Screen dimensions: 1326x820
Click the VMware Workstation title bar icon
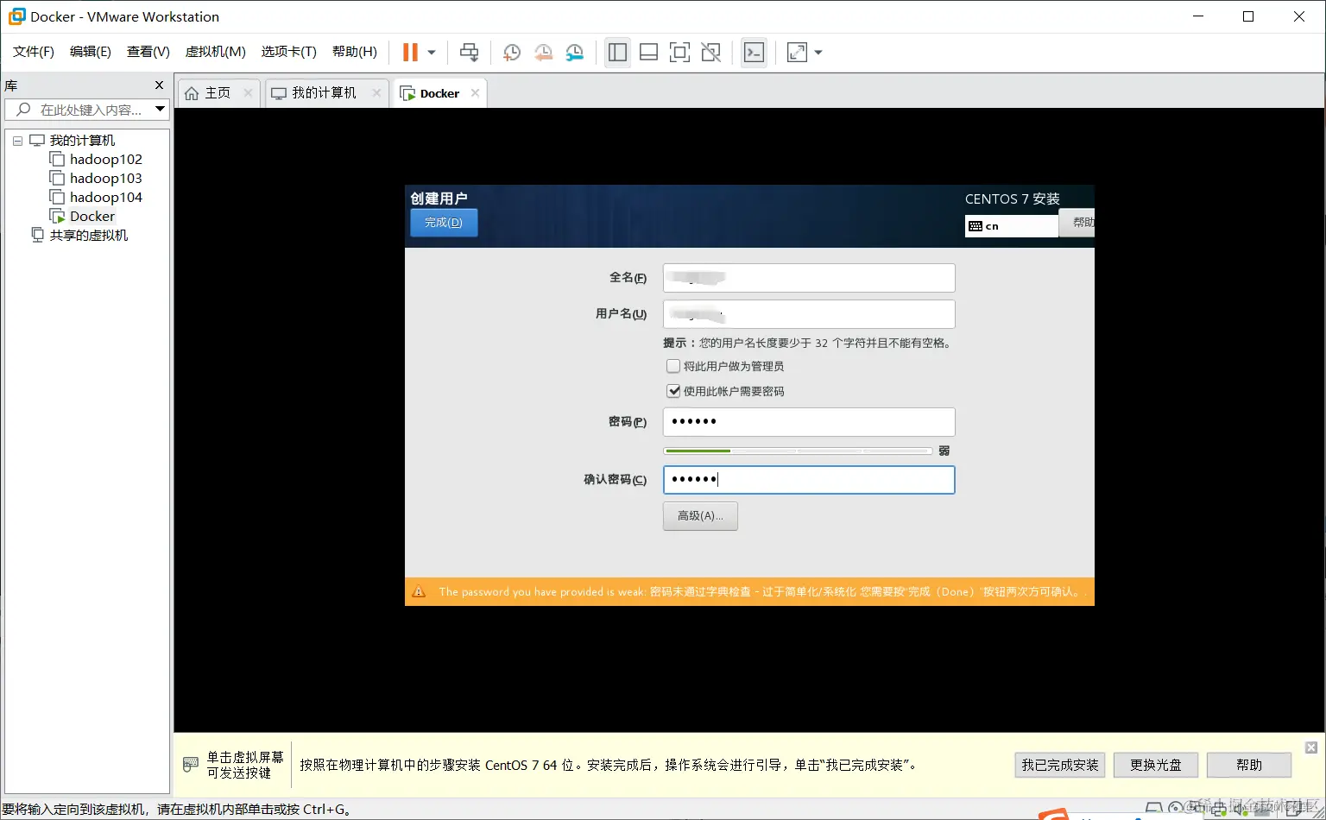[16, 16]
